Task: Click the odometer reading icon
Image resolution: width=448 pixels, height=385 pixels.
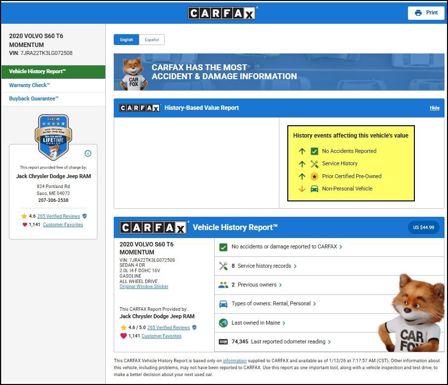Action: tap(223, 341)
